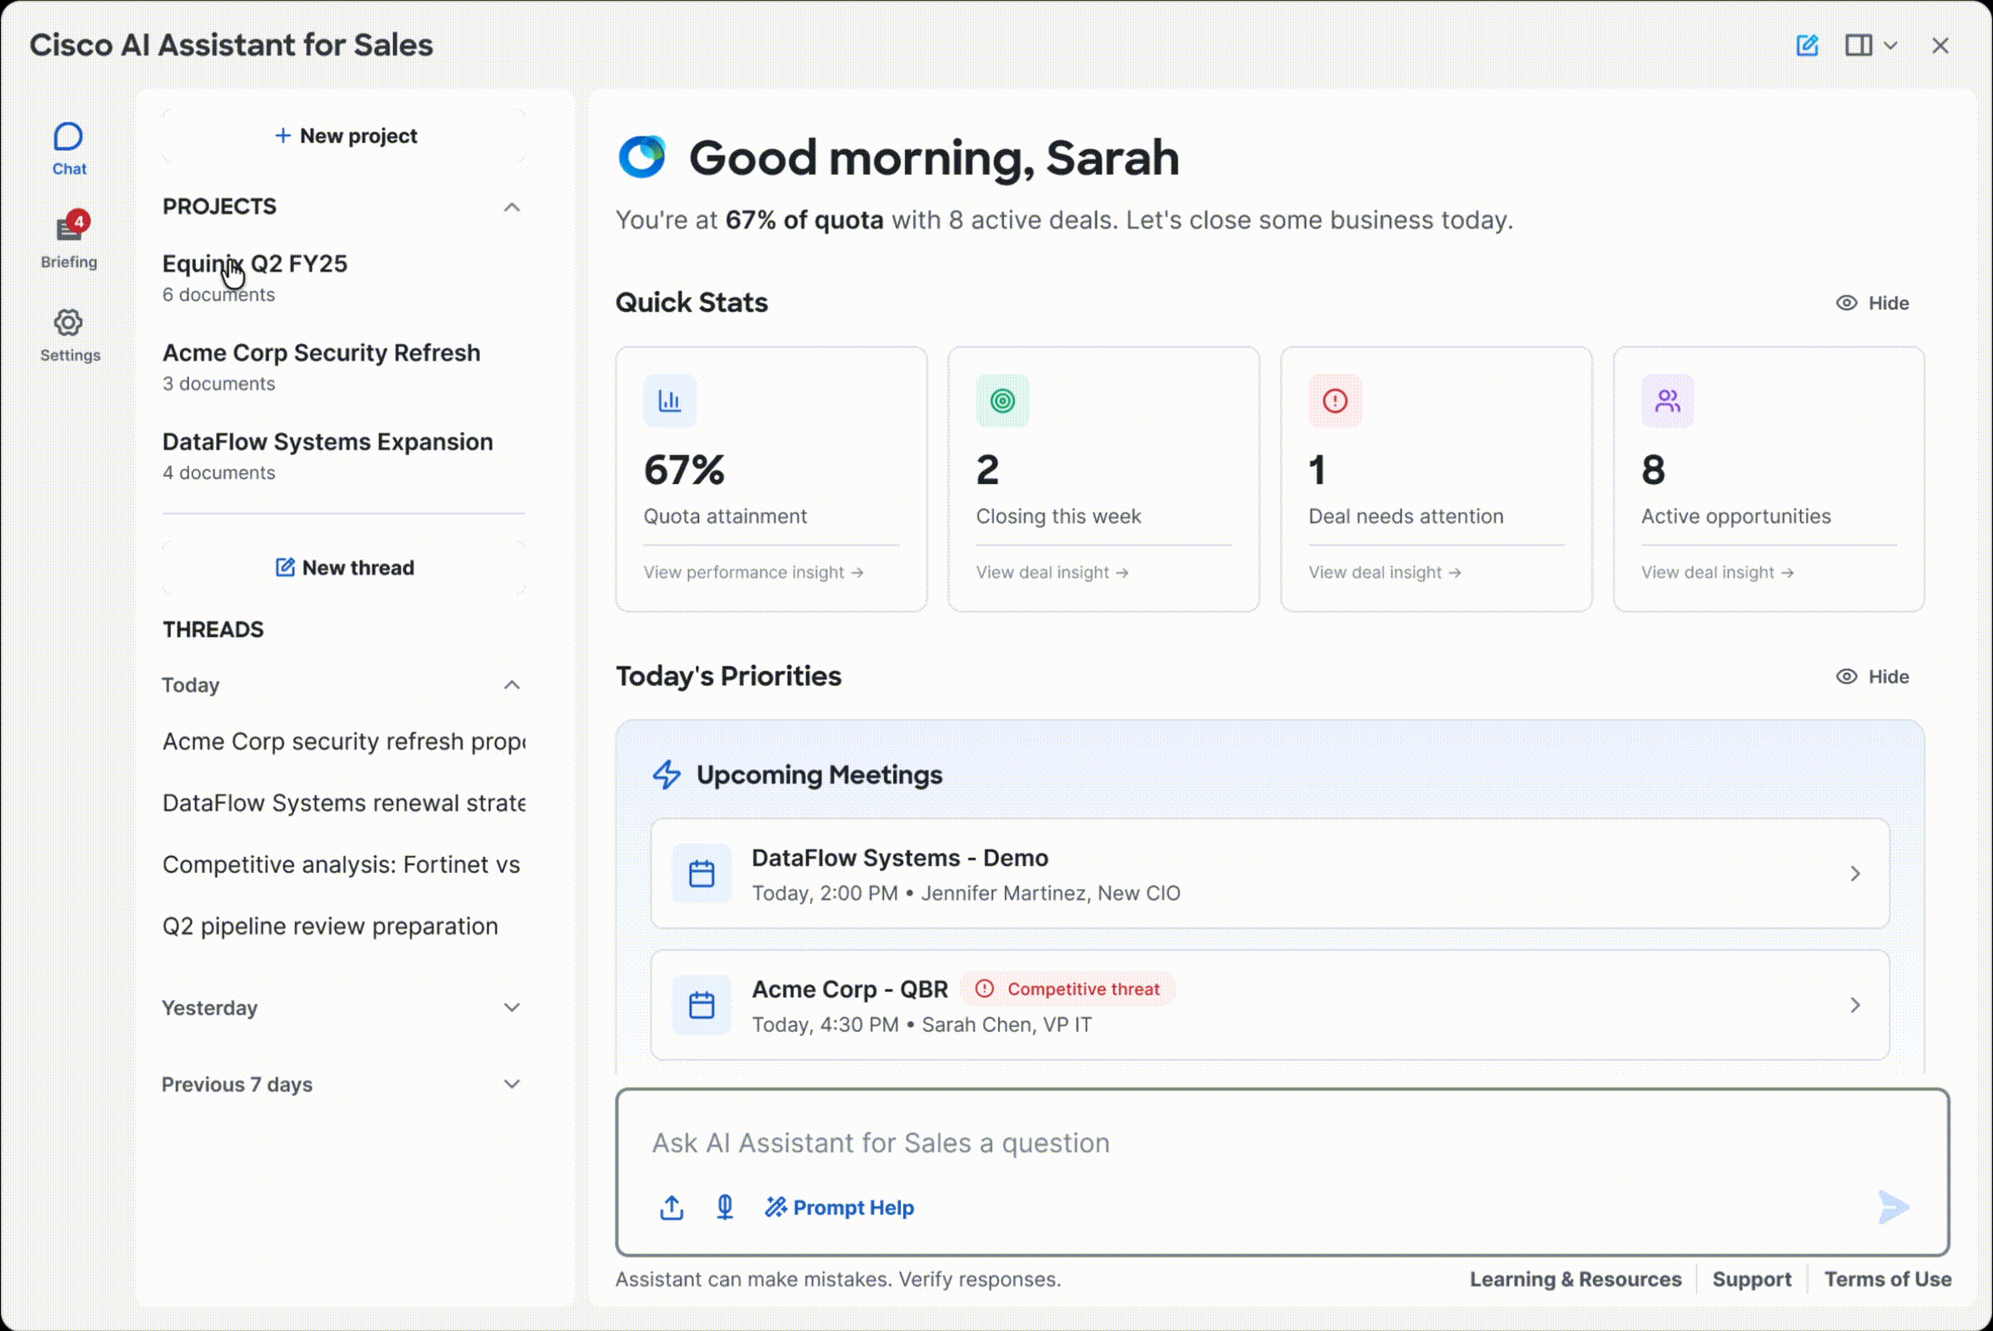Viewport: 1993px width, 1331px height.
Task: Click the Quota attainment bar chart icon
Action: pyautogui.click(x=669, y=401)
